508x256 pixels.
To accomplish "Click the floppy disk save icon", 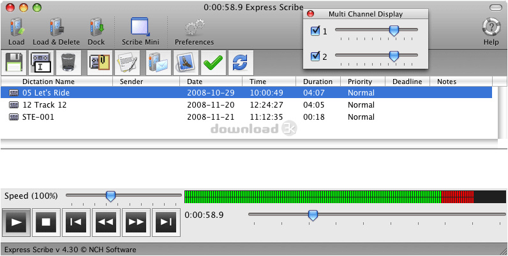I will (15, 62).
